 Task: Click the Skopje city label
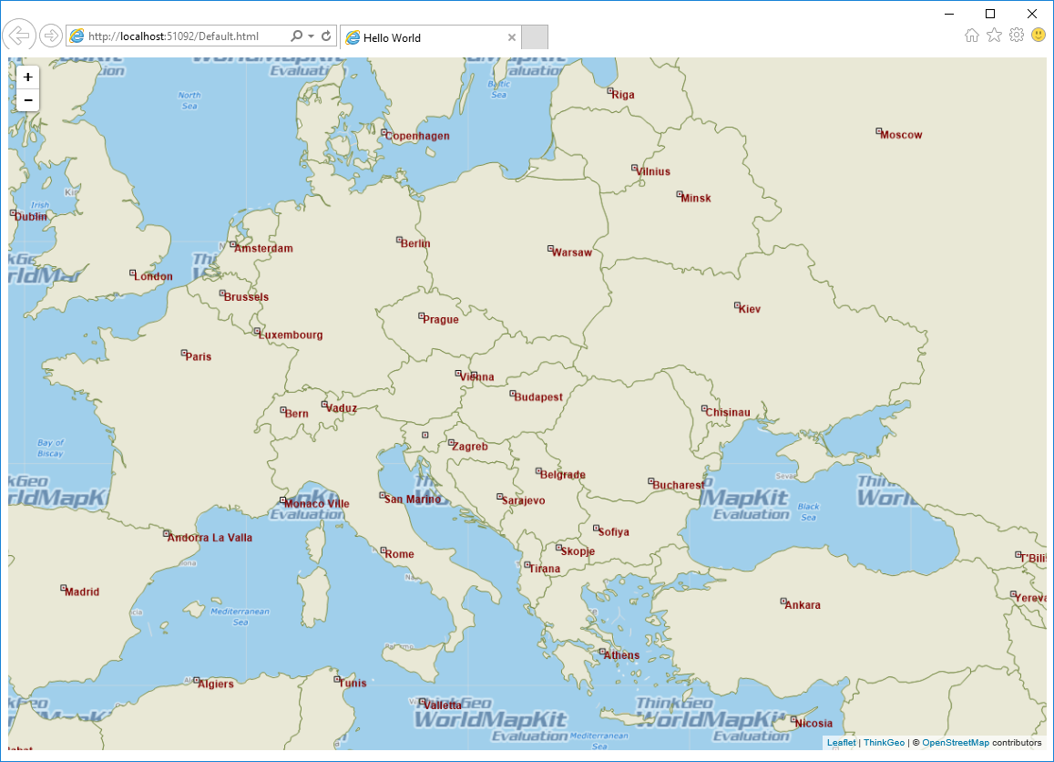(x=578, y=551)
